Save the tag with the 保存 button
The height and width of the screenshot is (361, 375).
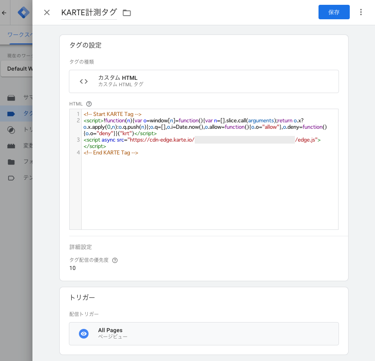(x=334, y=12)
